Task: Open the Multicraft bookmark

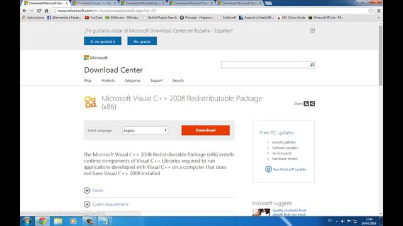Action: tap(227, 18)
